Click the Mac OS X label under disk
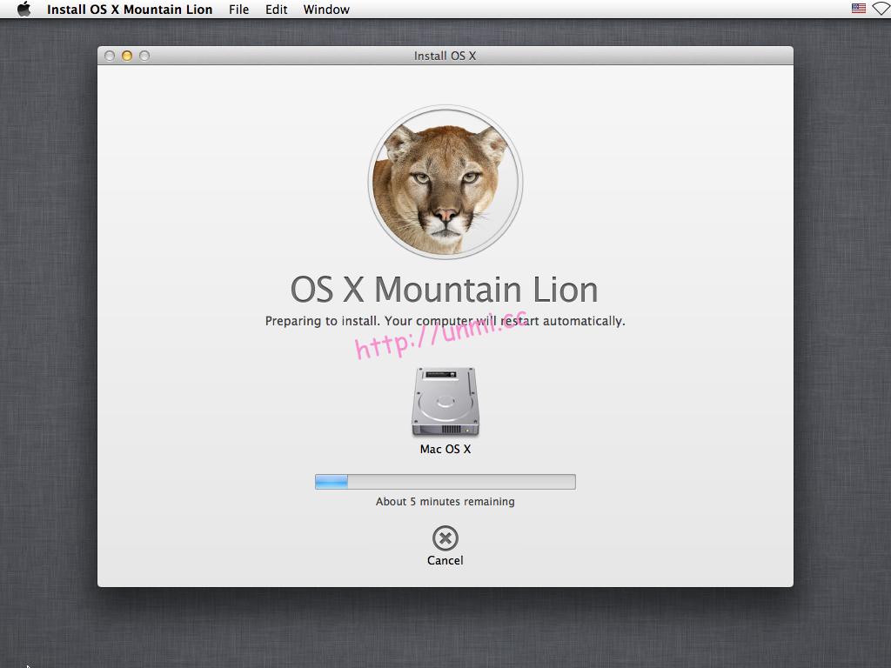The width and height of the screenshot is (891, 668). [445, 449]
